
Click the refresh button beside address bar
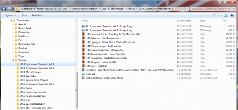pos(187,9)
